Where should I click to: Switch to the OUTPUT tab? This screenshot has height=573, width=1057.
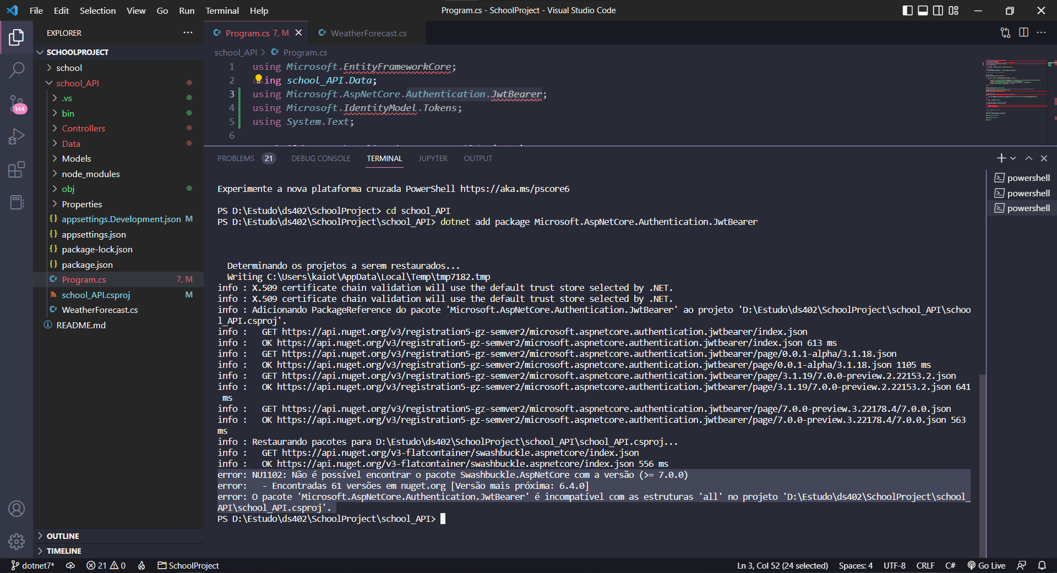point(478,158)
